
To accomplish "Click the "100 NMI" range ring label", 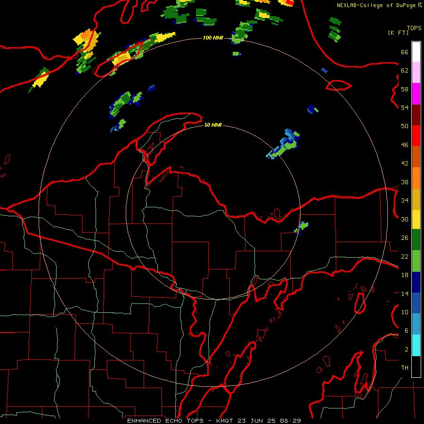I will (213, 38).
